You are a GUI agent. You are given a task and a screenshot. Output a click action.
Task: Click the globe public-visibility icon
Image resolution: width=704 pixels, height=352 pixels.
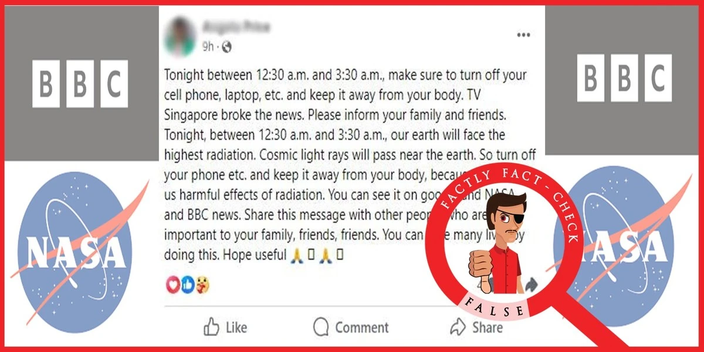coord(227,46)
